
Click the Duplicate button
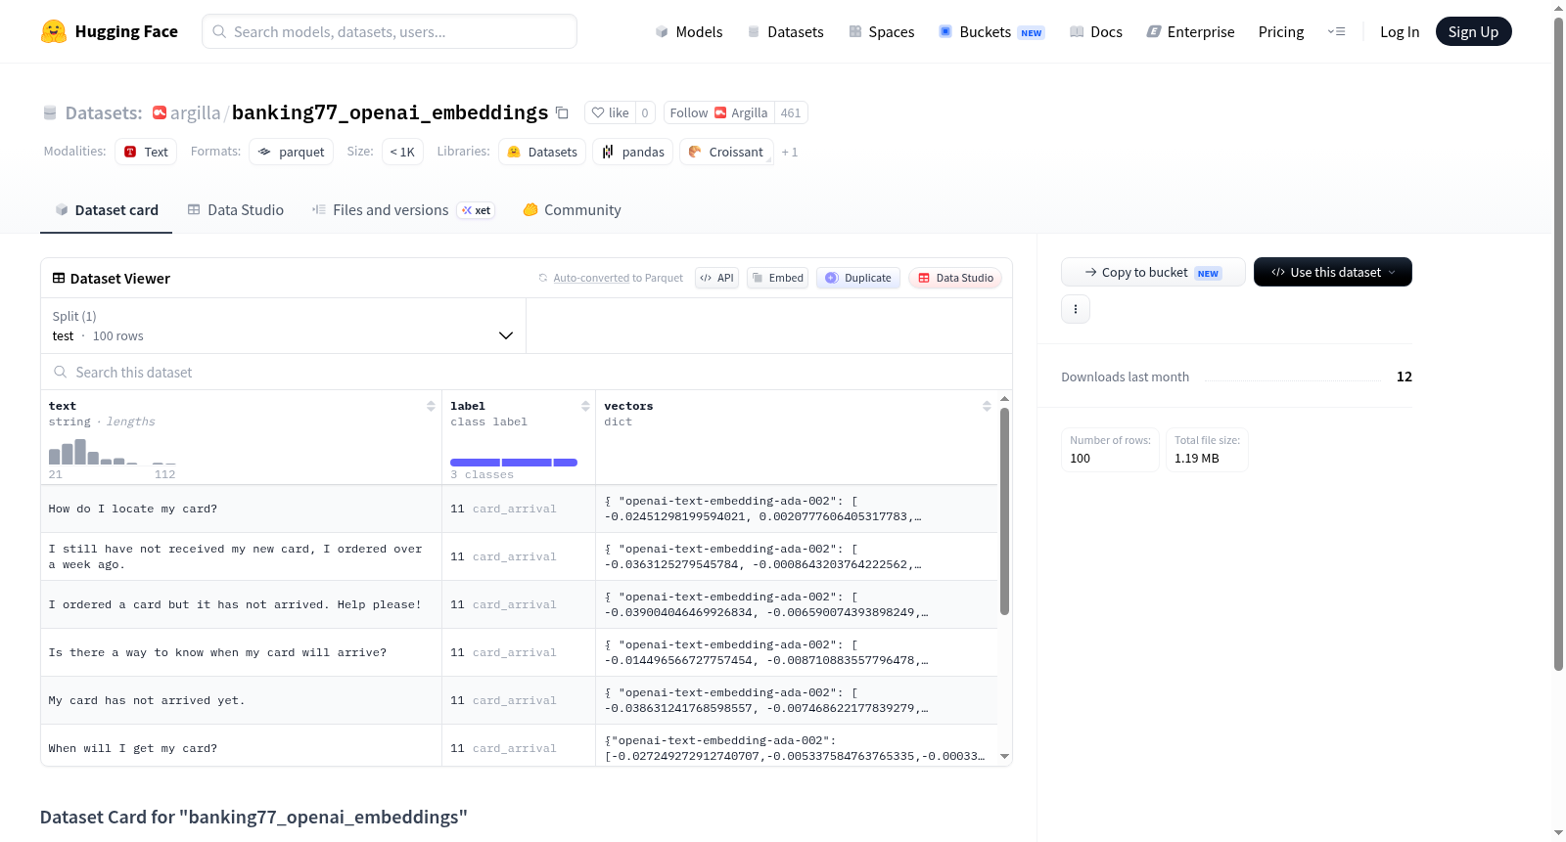tap(857, 278)
